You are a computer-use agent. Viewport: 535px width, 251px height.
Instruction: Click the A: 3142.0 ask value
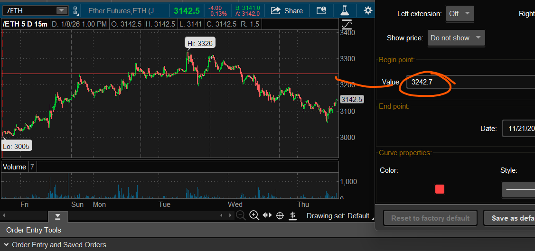(x=248, y=14)
